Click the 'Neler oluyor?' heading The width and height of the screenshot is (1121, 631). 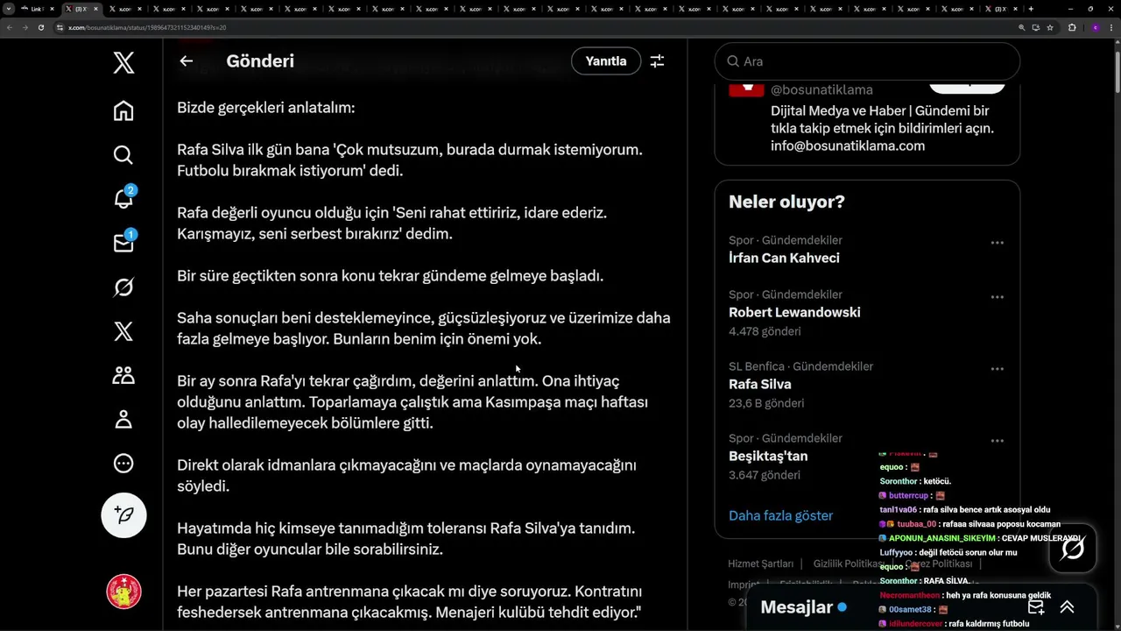pyautogui.click(x=786, y=202)
